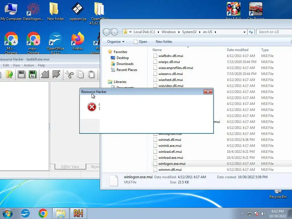Click the taskbar clock showing 6:12 PM

tap(277, 214)
